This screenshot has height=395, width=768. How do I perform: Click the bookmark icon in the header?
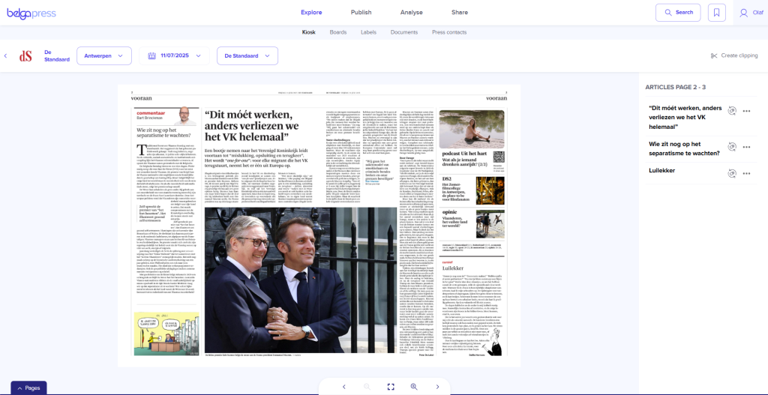pyautogui.click(x=716, y=13)
